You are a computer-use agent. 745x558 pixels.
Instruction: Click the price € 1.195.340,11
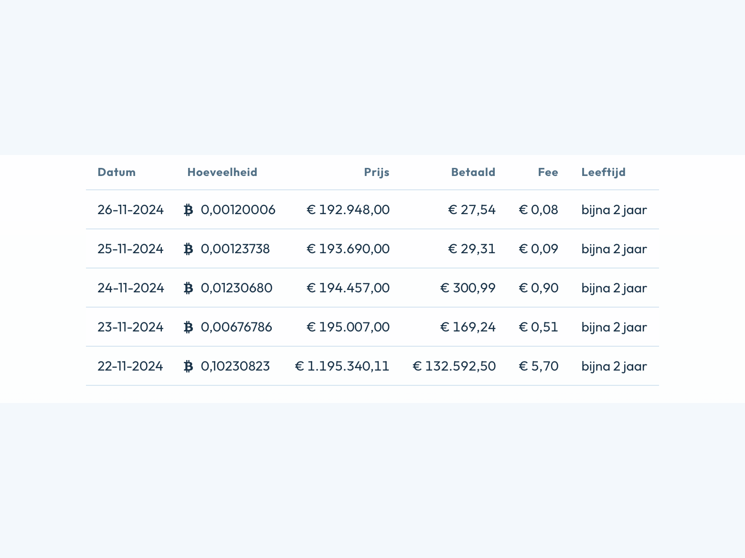(x=342, y=366)
